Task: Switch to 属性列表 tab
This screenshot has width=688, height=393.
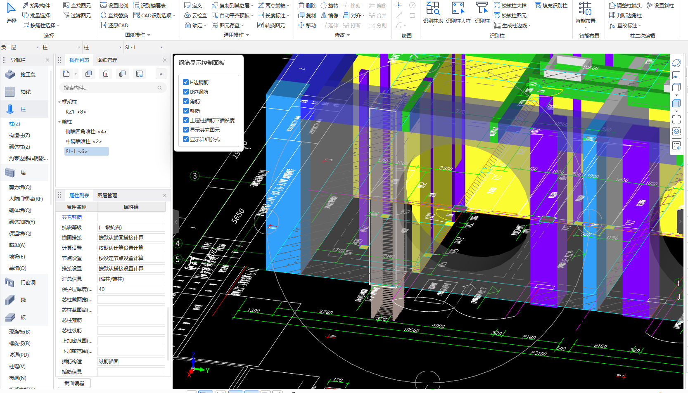Action: [79, 196]
